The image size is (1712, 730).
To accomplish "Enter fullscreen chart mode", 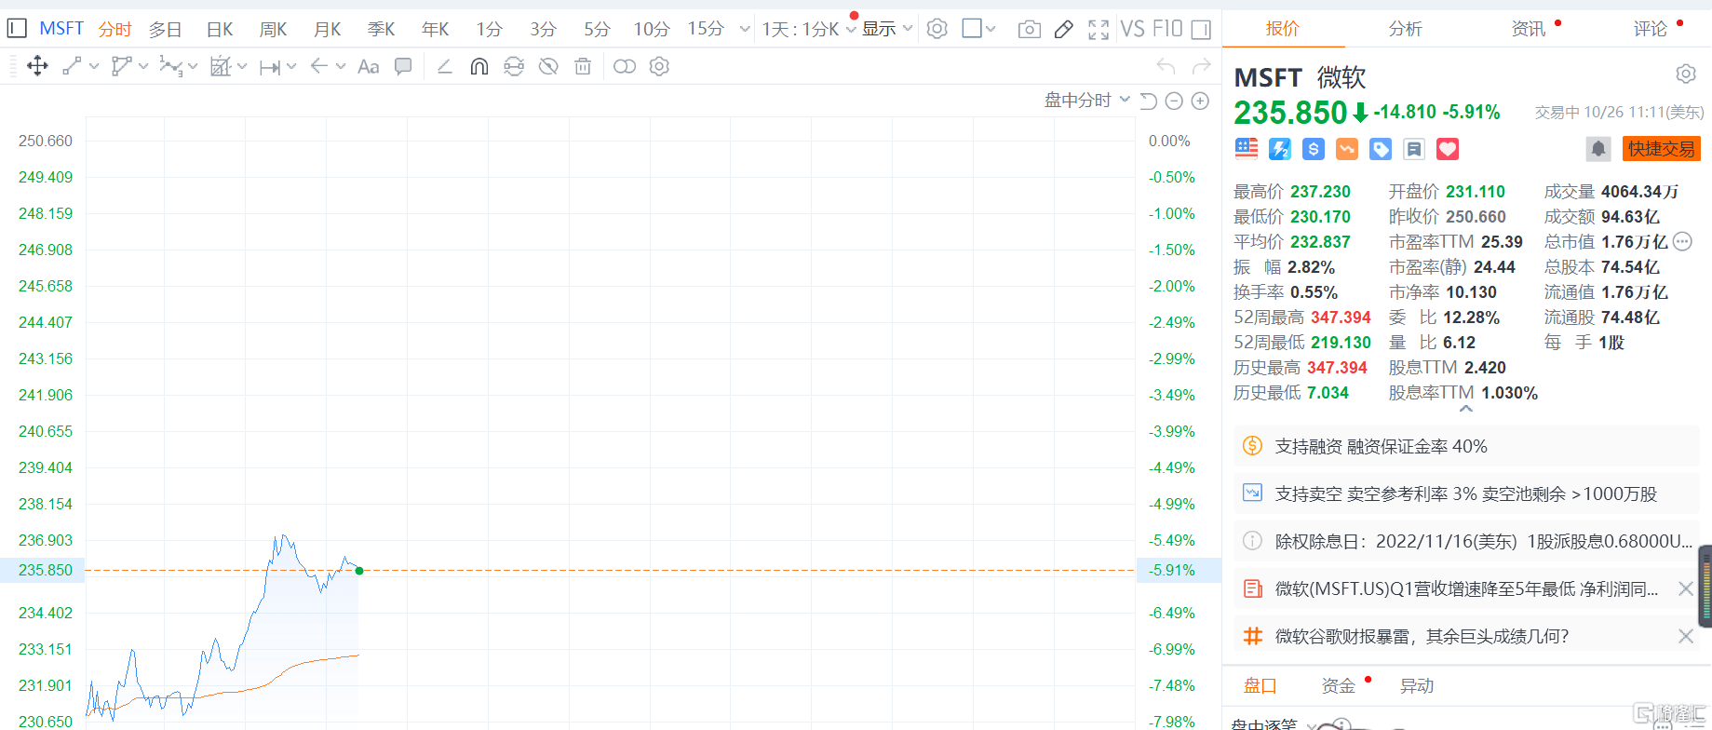I will [1099, 30].
